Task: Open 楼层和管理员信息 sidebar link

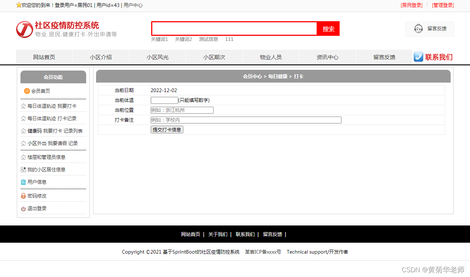Action: (x=46, y=158)
